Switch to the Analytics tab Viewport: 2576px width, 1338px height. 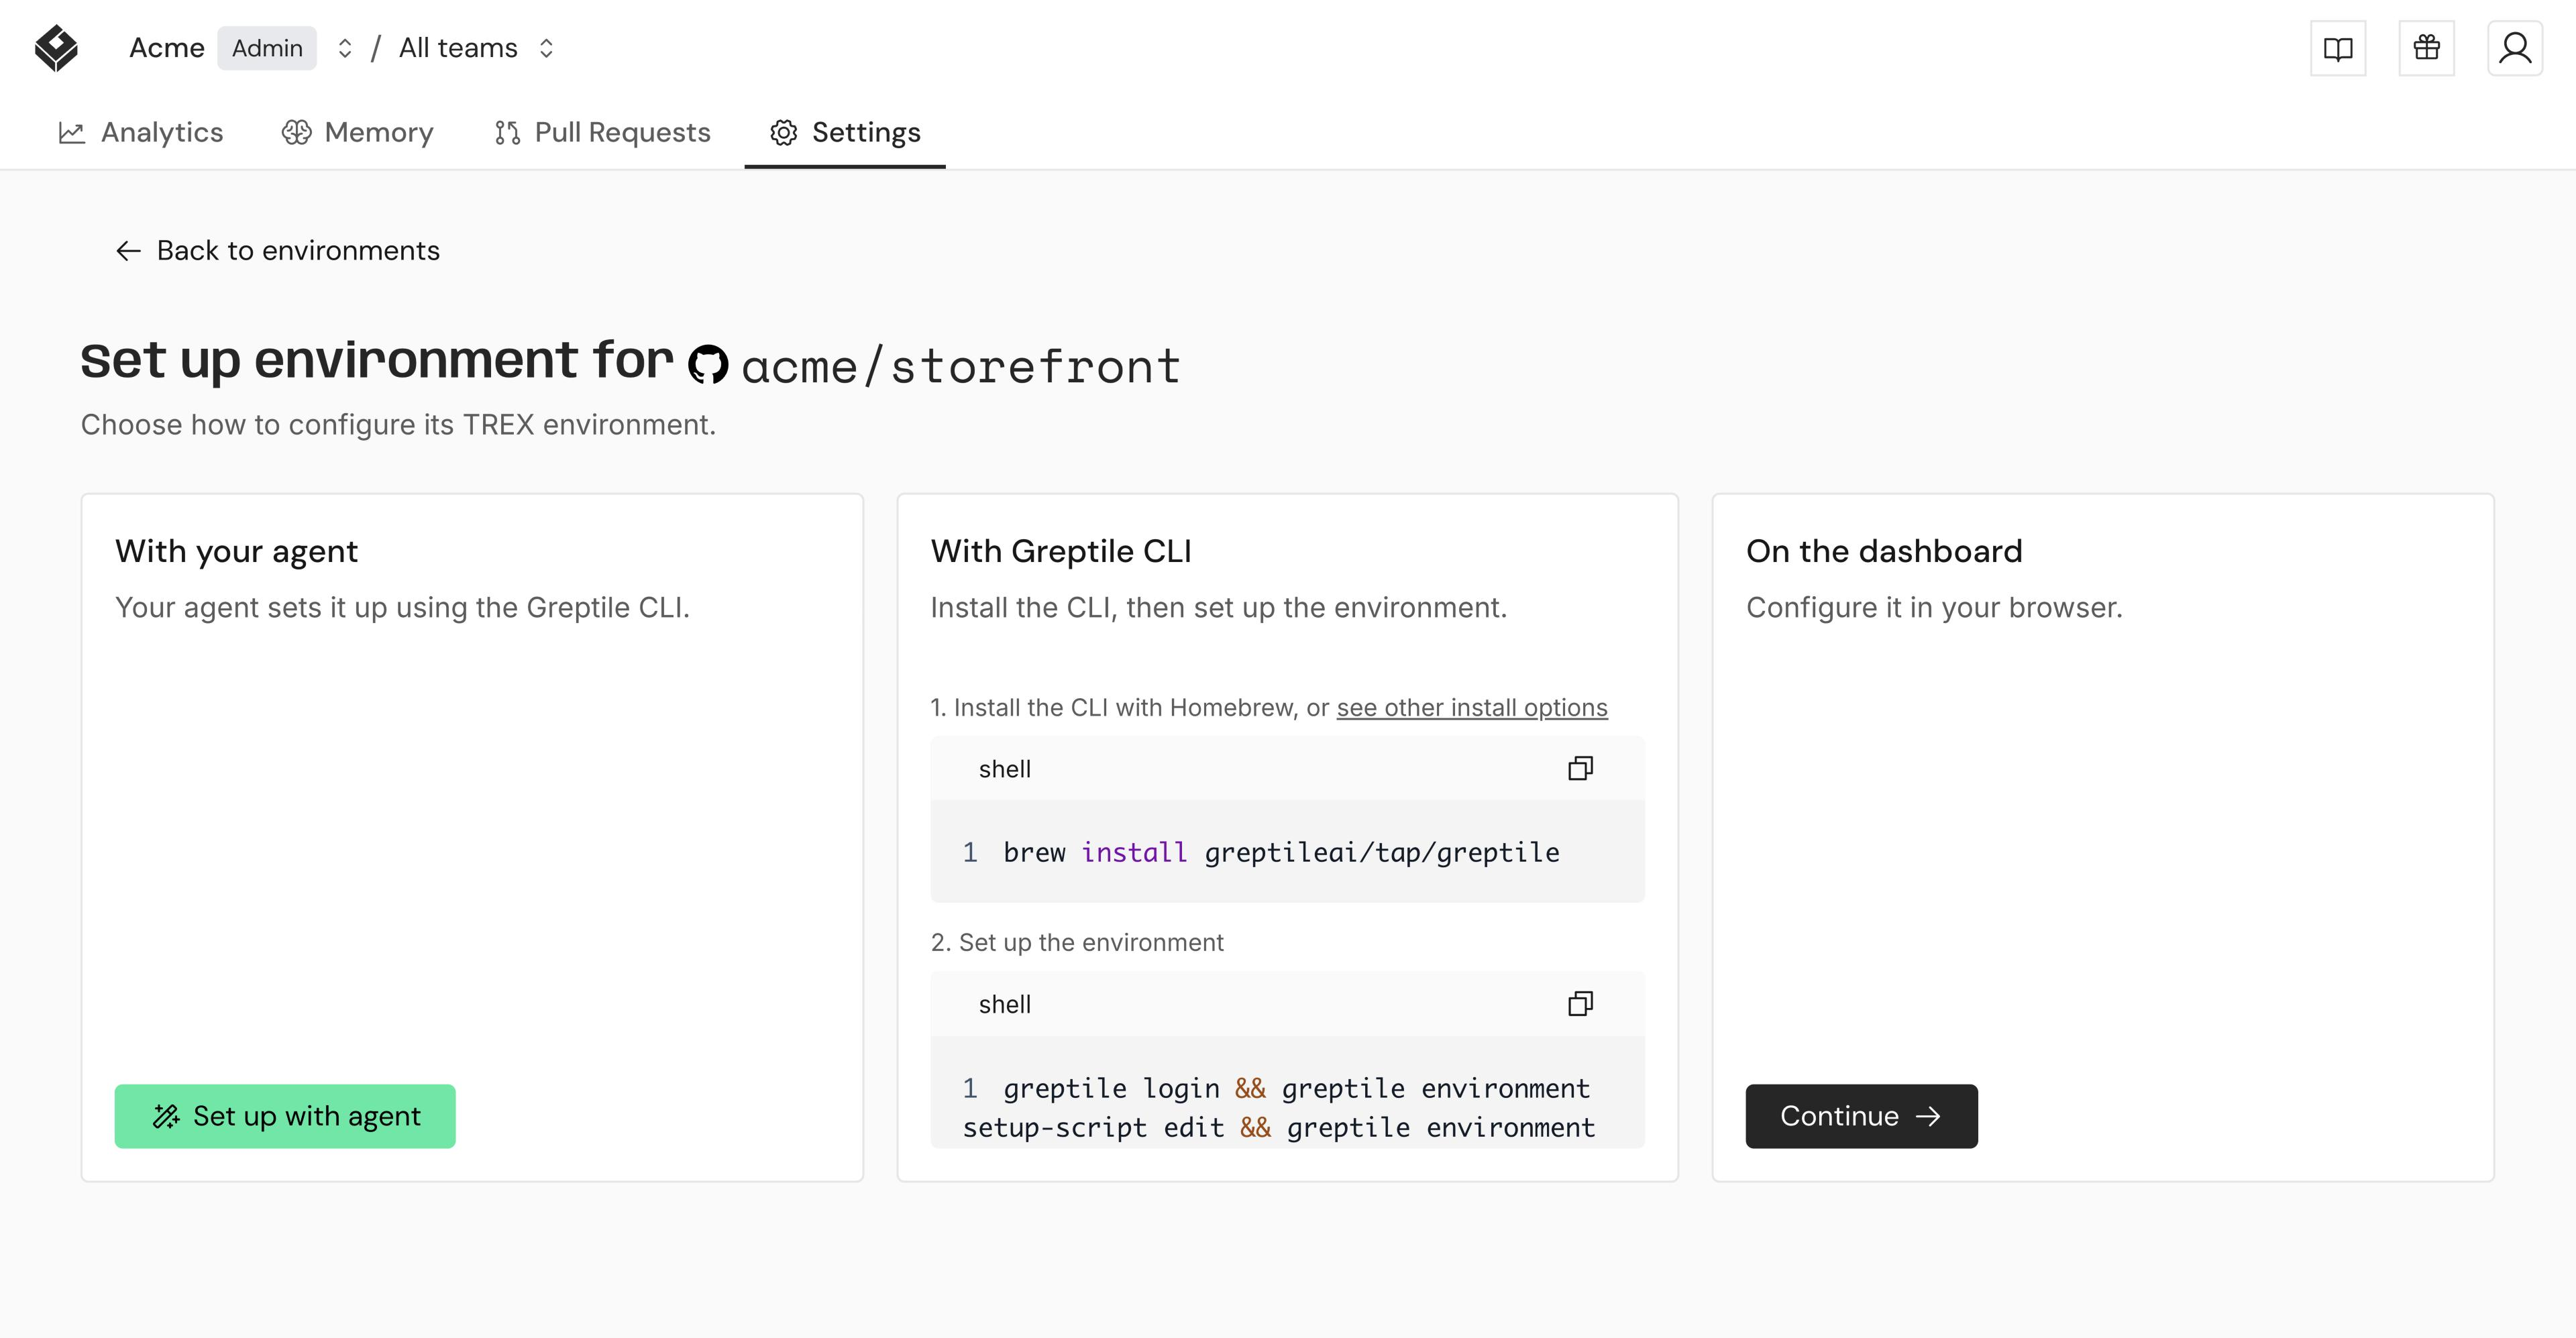click(x=141, y=132)
